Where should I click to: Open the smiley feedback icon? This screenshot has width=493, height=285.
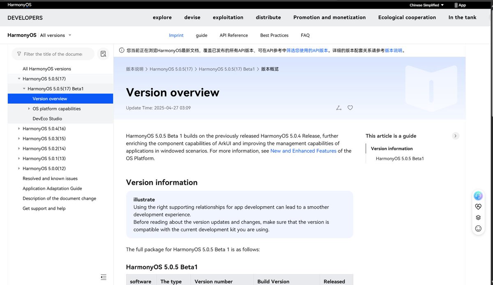pyautogui.click(x=478, y=228)
